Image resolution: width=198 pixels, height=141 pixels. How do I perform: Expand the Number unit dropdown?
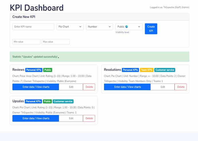point(99,27)
